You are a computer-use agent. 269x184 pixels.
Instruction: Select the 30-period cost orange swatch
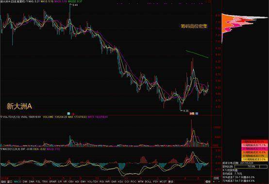pyautogui.click(x=254, y=152)
